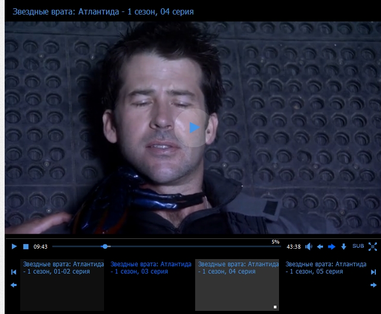Click the left arrow next to the speaker icon
This screenshot has height=314, width=381.
(x=320, y=247)
